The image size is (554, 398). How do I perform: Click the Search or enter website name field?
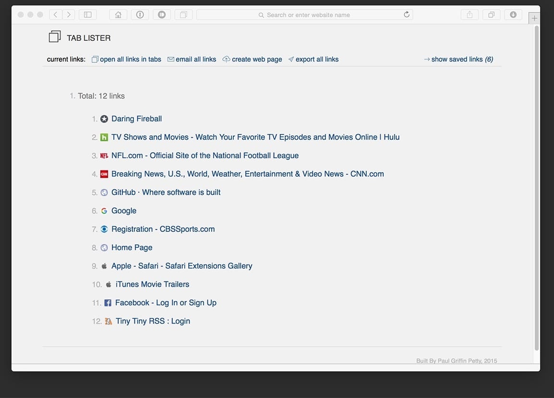coord(304,15)
